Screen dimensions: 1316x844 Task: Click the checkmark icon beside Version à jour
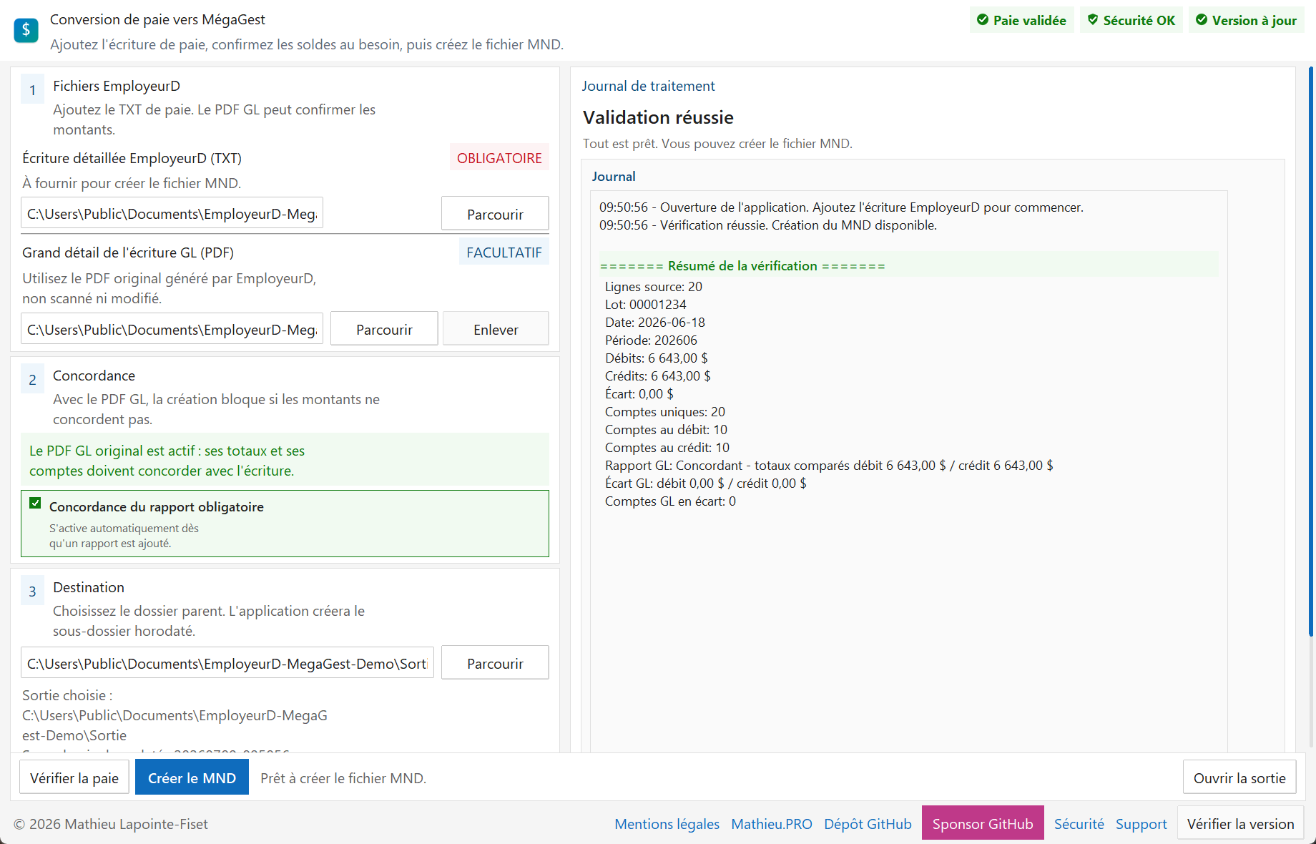[x=1202, y=20]
